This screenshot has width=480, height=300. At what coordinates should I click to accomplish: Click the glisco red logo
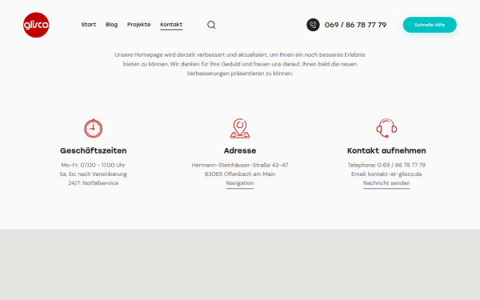36,25
